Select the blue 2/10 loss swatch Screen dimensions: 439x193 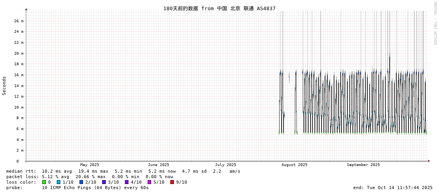point(81,182)
